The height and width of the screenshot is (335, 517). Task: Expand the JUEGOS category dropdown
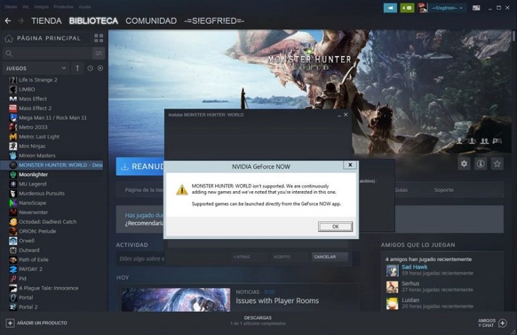tap(36, 69)
